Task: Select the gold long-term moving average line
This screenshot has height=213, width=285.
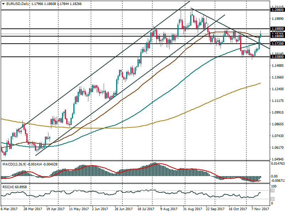Action: tap(214, 99)
